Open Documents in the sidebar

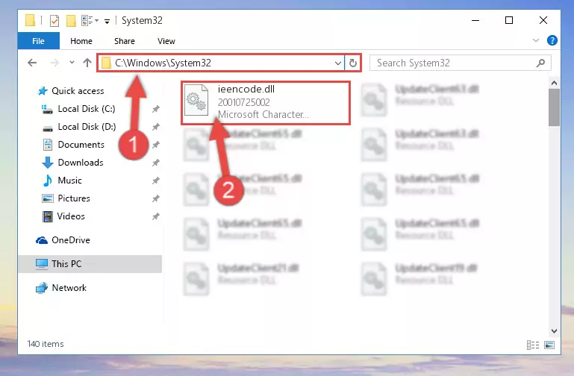click(73, 145)
